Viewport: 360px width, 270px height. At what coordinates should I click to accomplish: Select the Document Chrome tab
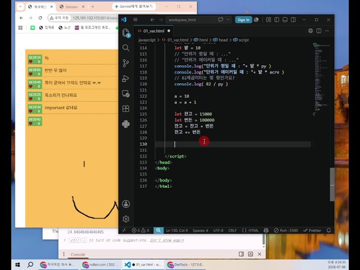(x=72, y=7)
